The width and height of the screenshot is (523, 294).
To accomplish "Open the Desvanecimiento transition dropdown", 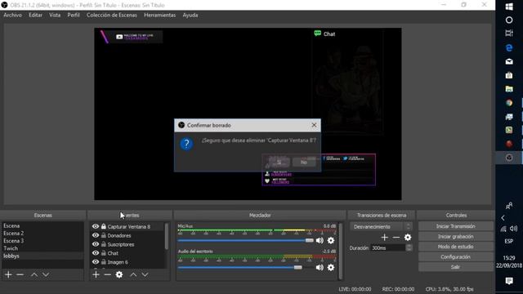I will pos(381,227).
